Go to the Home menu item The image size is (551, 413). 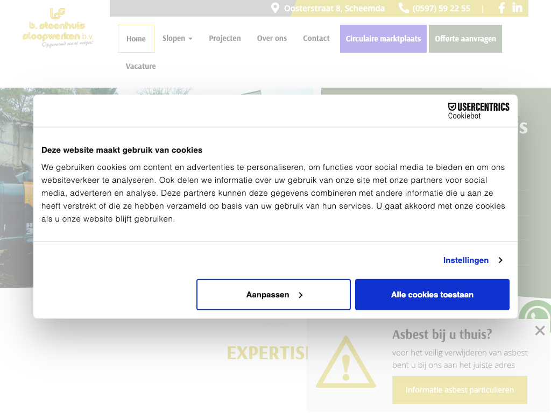pyautogui.click(x=136, y=39)
